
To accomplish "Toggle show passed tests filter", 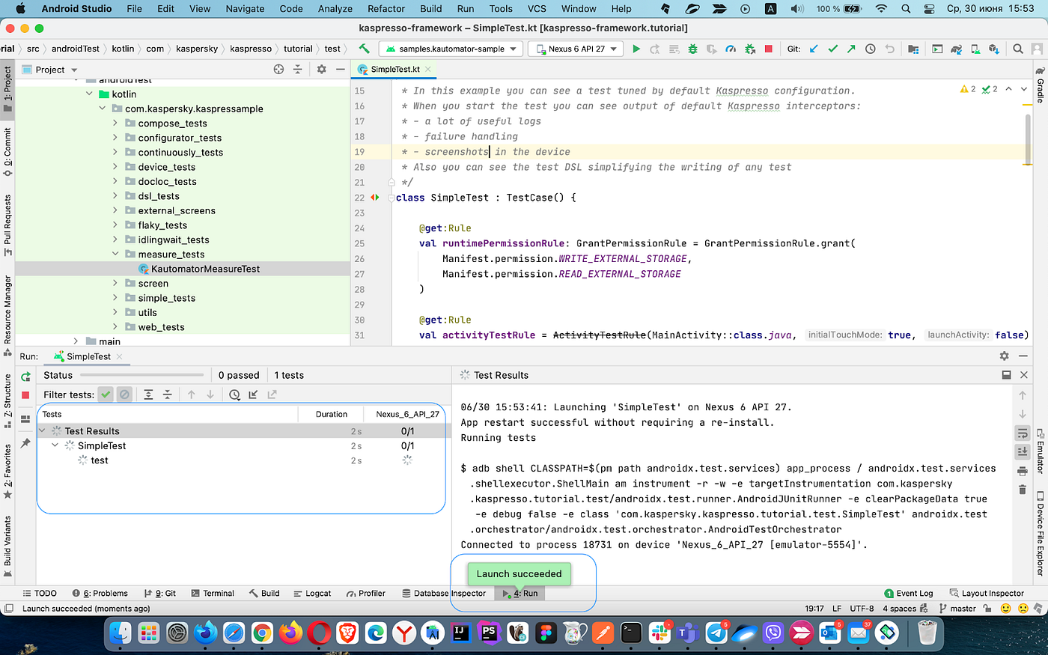I will pyautogui.click(x=106, y=394).
